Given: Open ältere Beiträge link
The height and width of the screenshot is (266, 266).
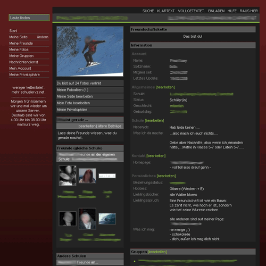Looking at the screenshot, I should tap(110, 126).
